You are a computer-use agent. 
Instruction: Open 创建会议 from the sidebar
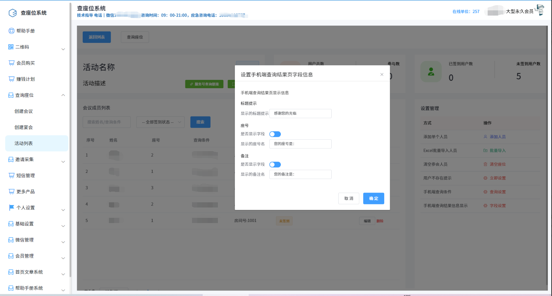pyautogui.click(x=24, y=111)
